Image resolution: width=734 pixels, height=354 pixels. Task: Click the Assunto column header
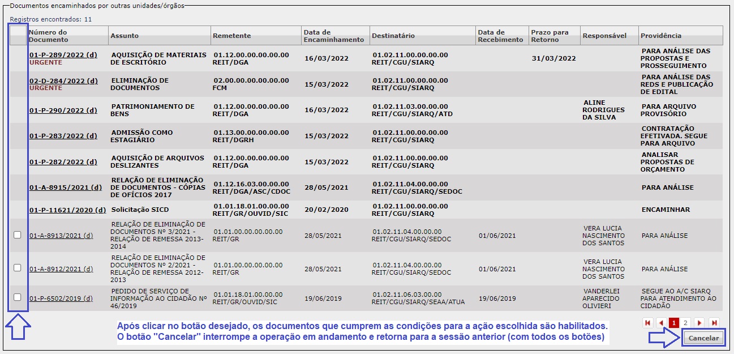click(160, 36)
